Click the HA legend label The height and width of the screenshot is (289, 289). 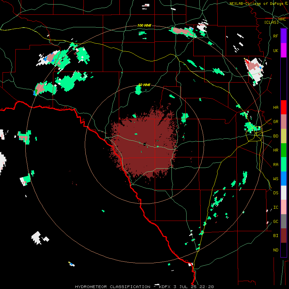click(276, 108)
